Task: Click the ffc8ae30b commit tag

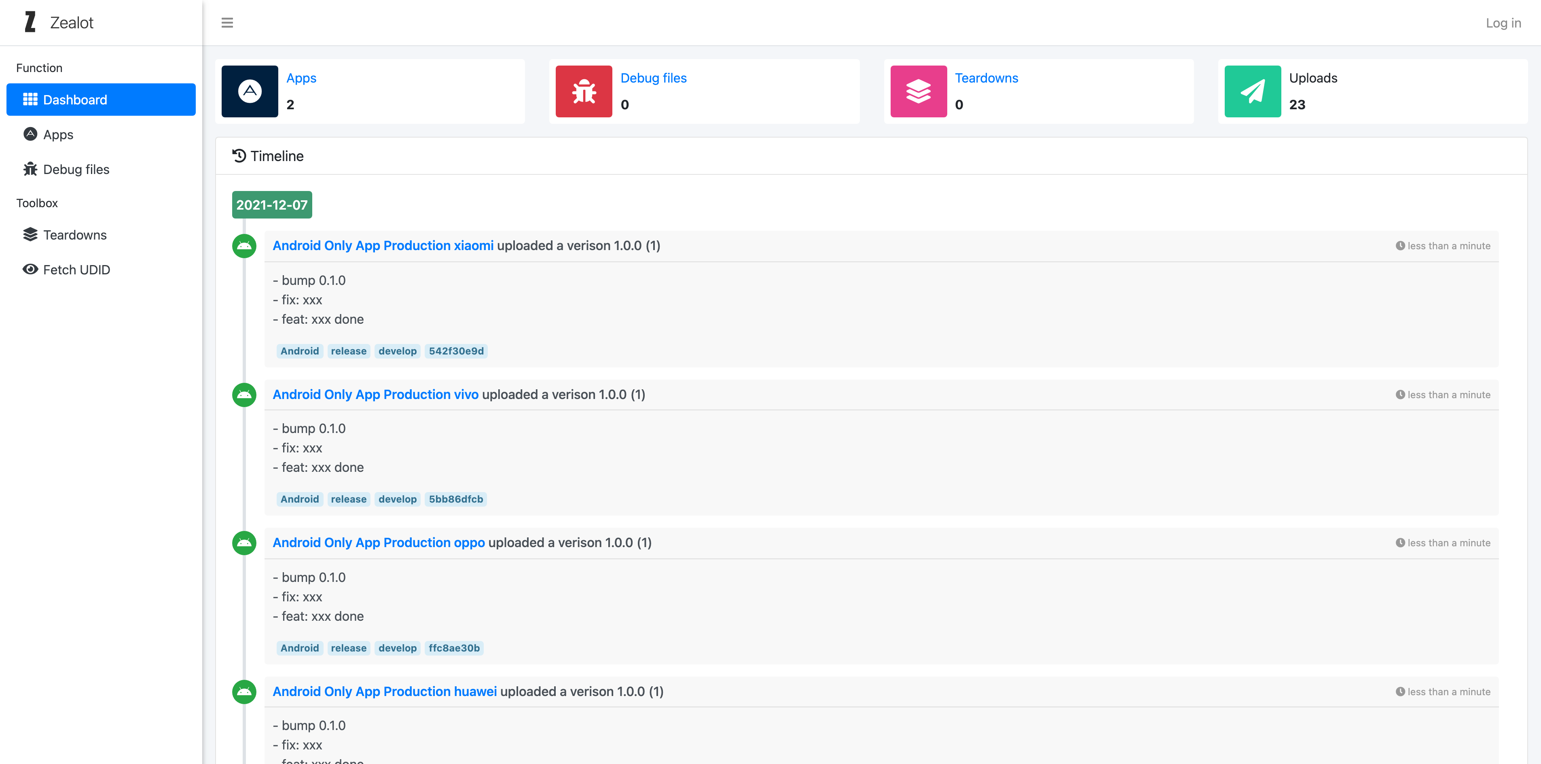Action: (x=454, y=648)
